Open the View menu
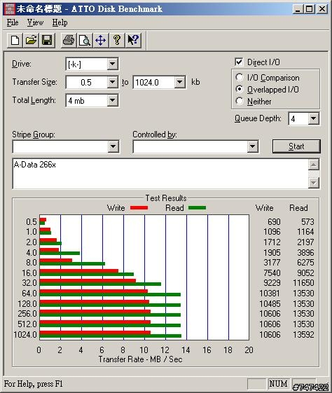 click(35, 22)
